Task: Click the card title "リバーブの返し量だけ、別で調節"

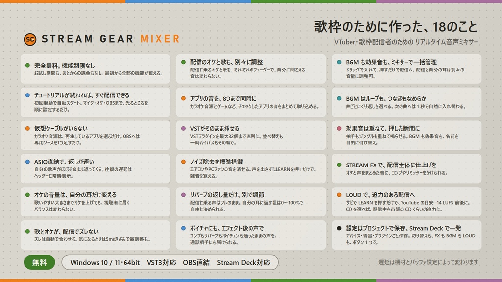Action: [x=227, y=195]
